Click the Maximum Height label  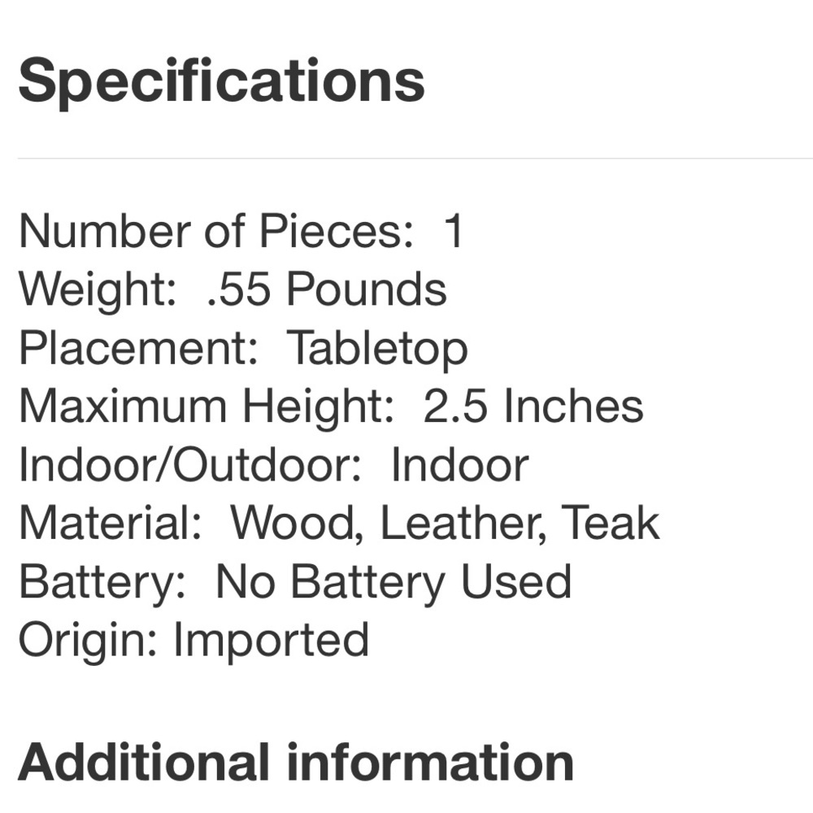point(207,406)
